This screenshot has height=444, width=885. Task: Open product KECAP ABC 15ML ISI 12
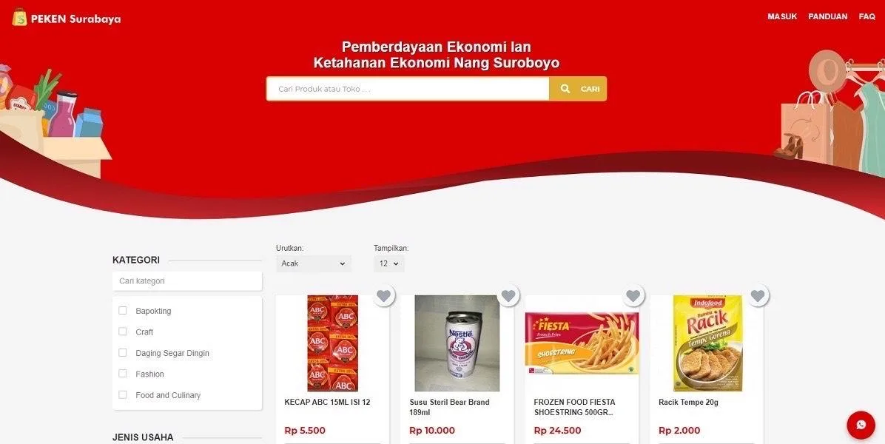point(327,403)
